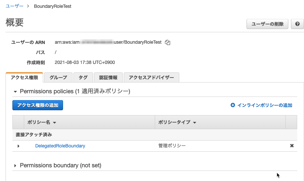Expand DelegatedRoleBoundary policy row details
This screenshot has height=181, width=304.
(18, 146)
